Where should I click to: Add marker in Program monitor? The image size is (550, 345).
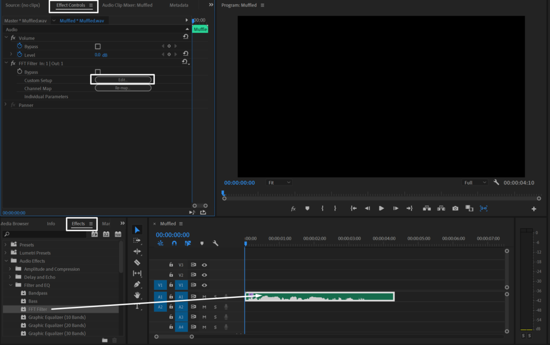(x=307, y=208)
